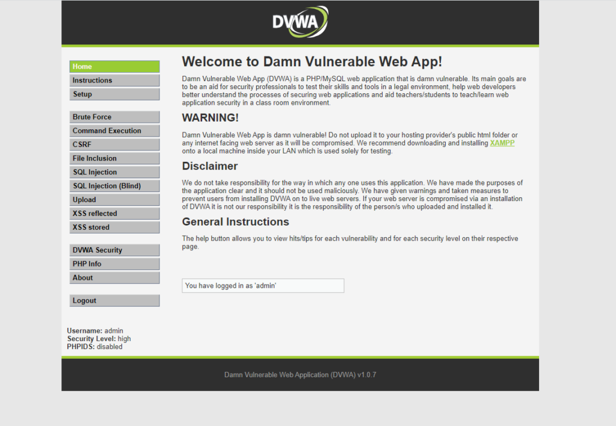
Task: Open the Home menu item
Action: click(x=114, y=66)
